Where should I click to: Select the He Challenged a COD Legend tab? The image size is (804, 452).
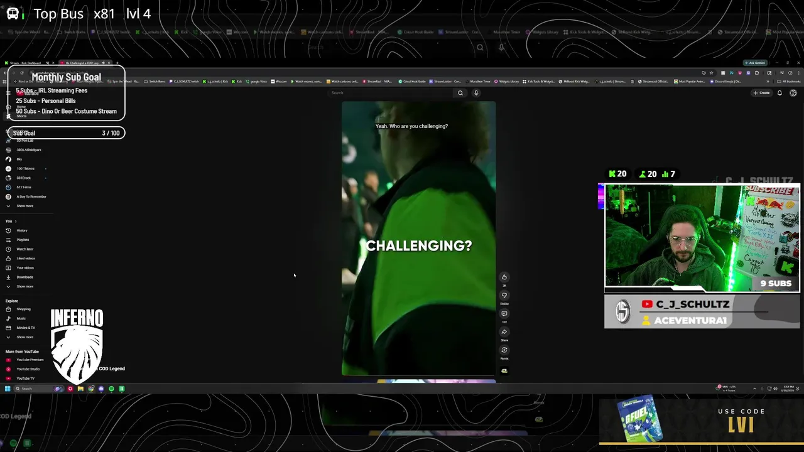[85, 63]
